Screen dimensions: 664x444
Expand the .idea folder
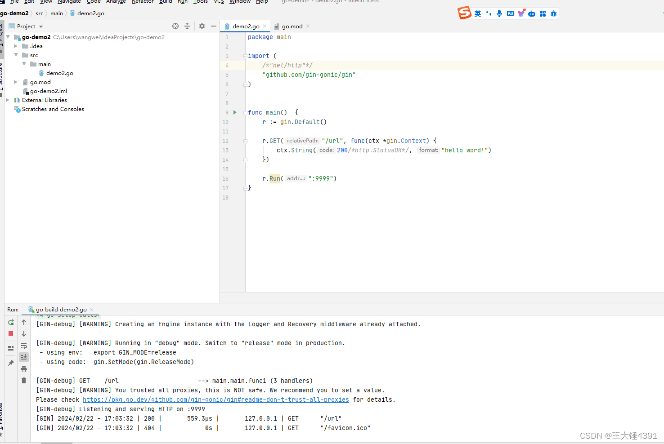click(x=16, y=46)
